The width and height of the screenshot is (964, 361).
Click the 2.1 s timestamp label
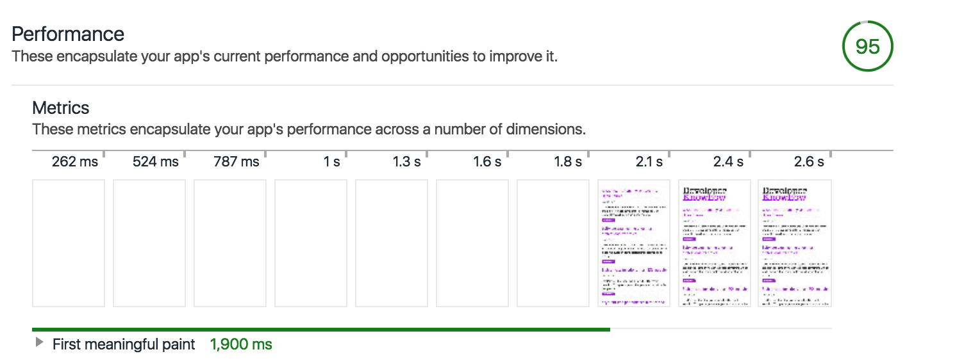point(649,162)
